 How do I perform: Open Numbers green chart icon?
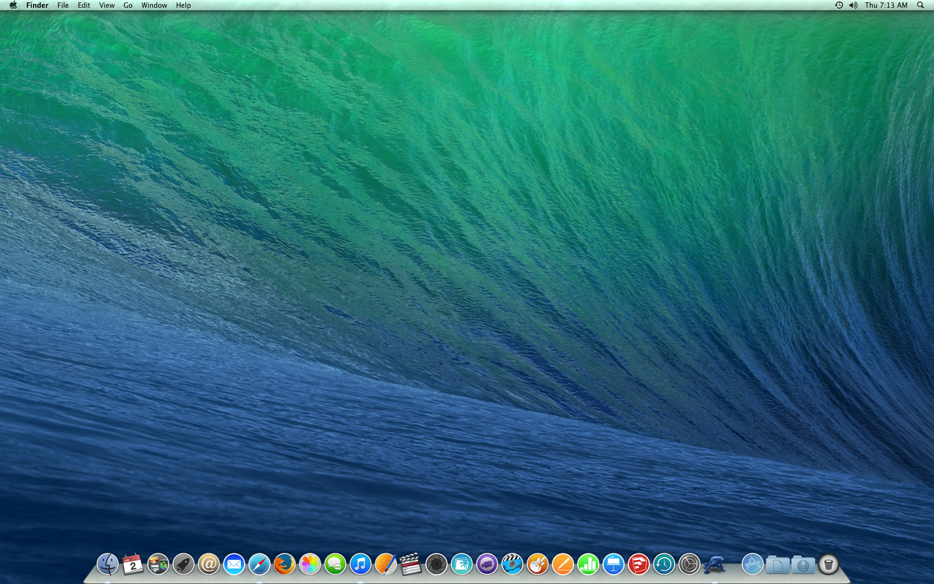coord(588,565)
